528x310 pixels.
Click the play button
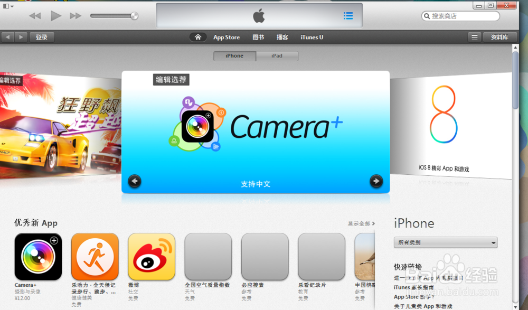click(55, 16)
